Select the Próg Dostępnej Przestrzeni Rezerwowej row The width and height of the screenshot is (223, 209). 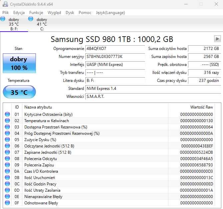[x=109, y=133]
